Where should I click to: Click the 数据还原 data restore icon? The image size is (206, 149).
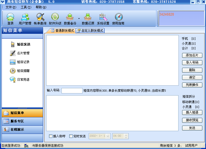pos(88,19)
